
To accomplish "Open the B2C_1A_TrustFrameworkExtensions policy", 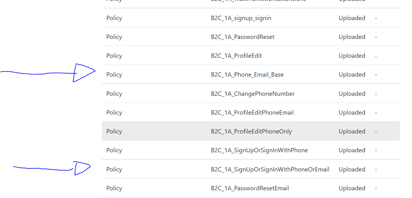I will click(x=259, y=1).
